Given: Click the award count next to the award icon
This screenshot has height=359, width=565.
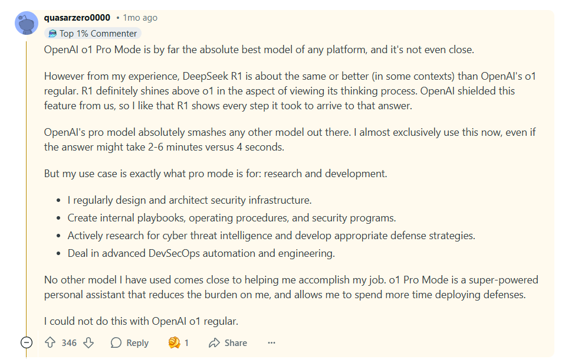Looking at the screenshot, I should tap(186, 342).
